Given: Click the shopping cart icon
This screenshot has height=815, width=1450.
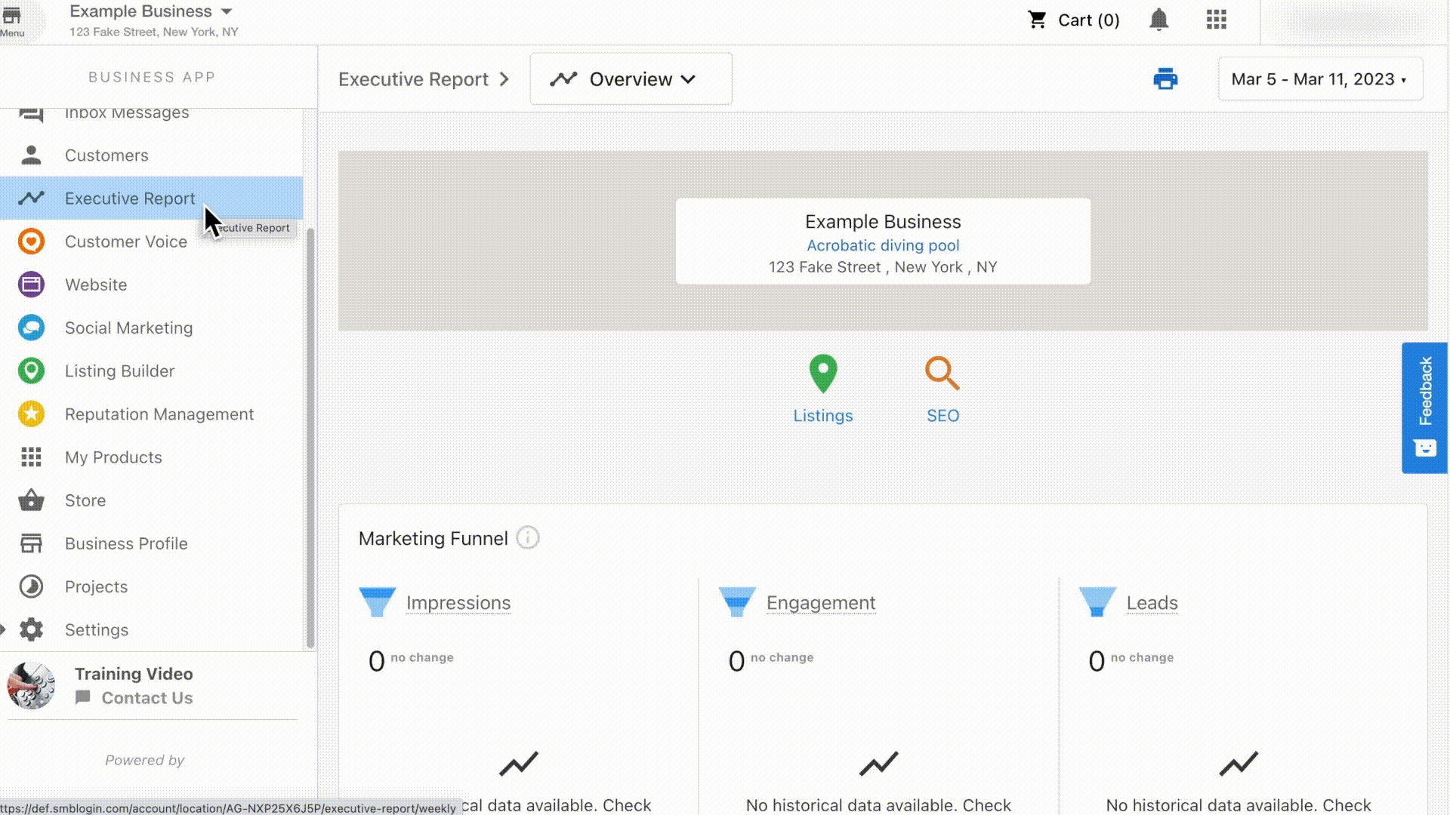Looking at the screenshot, I should click(x=1038, y=20).
